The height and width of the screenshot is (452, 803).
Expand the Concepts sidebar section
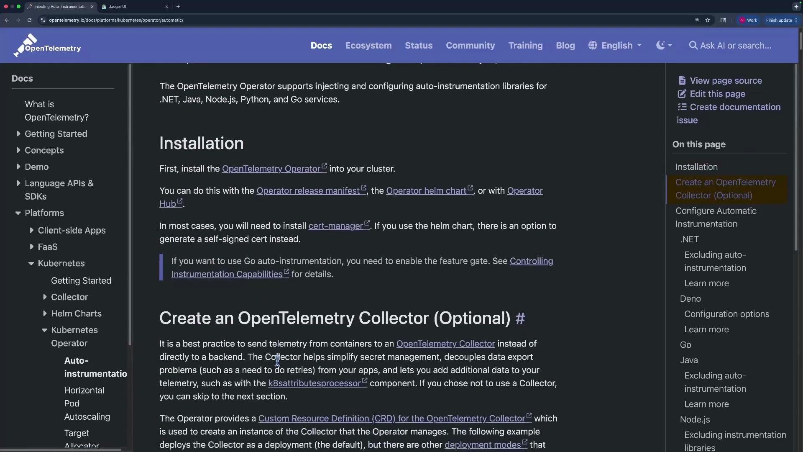click(x=18, y=150)
